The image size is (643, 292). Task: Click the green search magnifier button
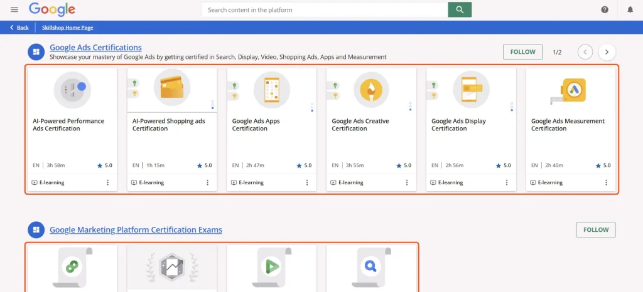pyautogui.click(x=460, y=10)
